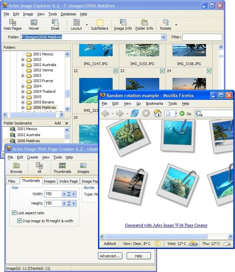Uncheck image 24 checkbox

[209, 71]
